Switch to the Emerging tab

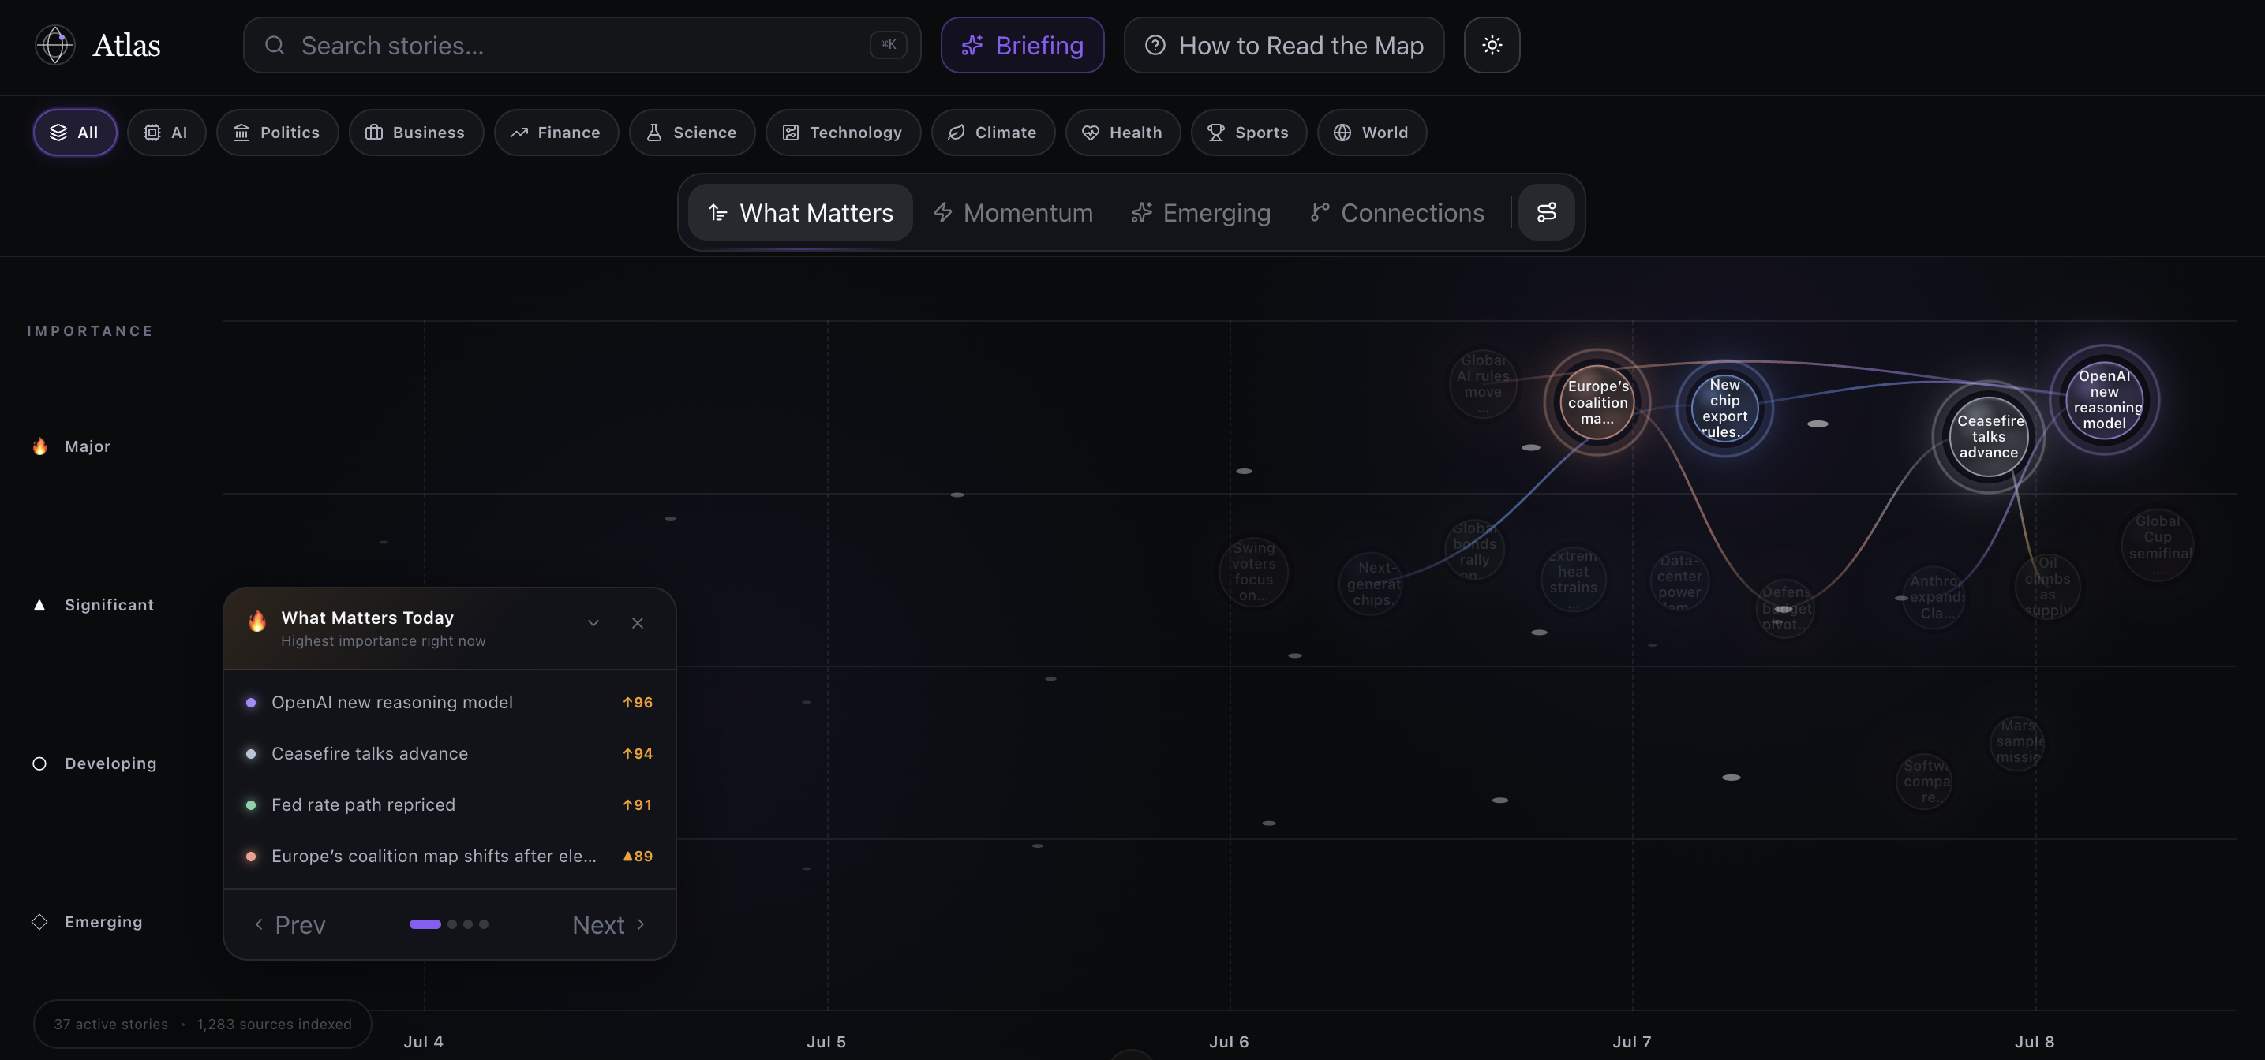(x=1200, y=212)
